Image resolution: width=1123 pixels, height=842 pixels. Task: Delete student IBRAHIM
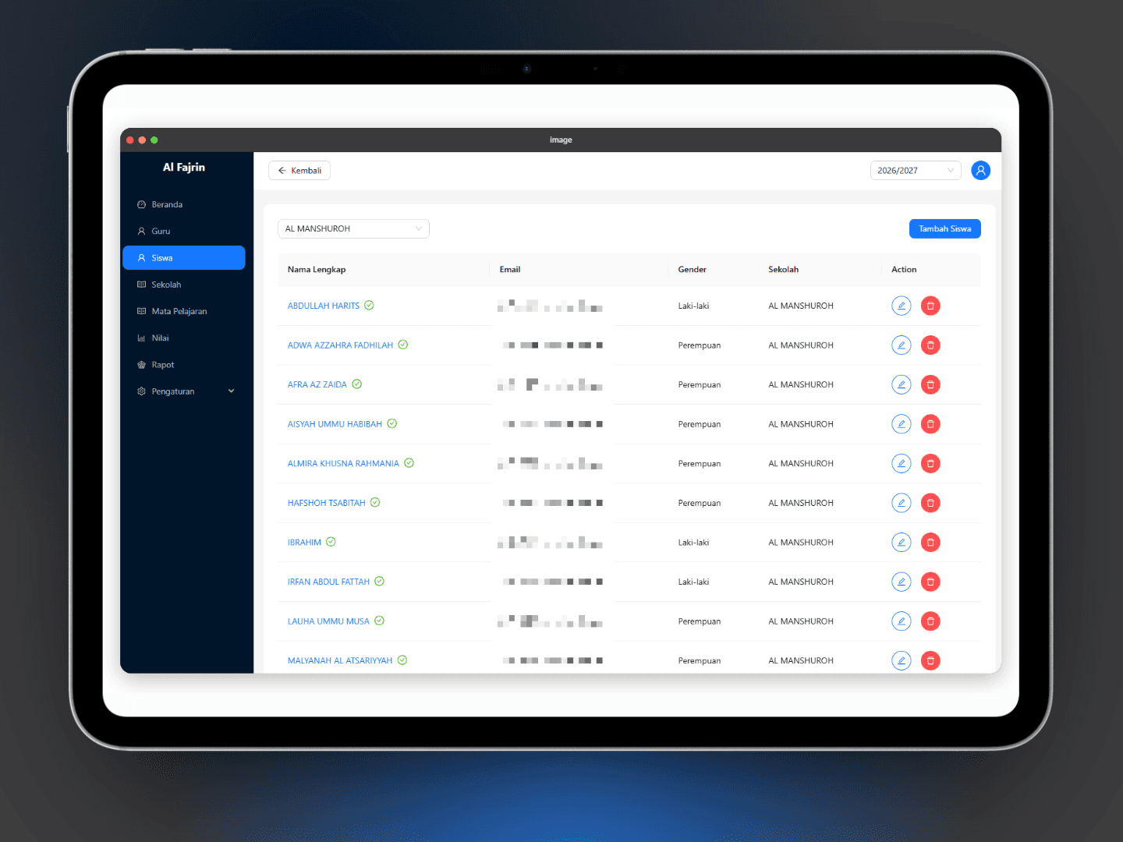(x=930, y=542)
